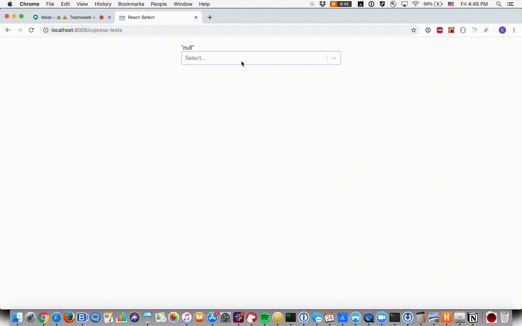Open the File menu

coord(50,4)
